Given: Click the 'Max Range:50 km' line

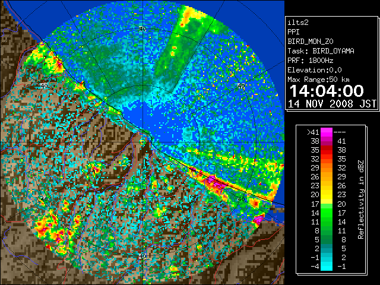Looking at the screenshot, I should click(318, 80).
